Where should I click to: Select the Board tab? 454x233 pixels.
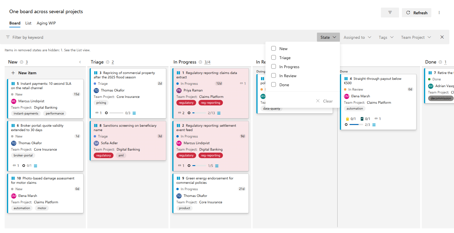pyautogui.click(x=15, y=23)
